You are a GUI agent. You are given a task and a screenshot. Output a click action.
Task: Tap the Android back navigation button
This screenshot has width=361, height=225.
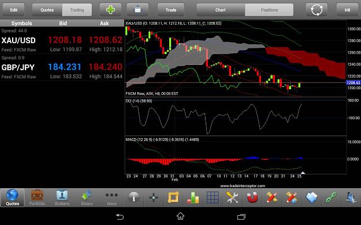120,216
